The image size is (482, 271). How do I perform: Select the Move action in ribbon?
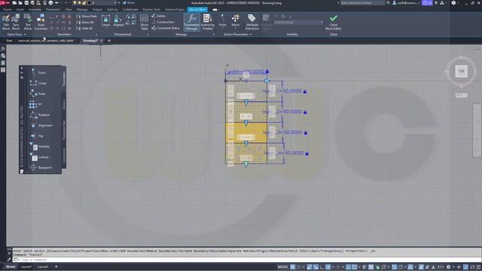tap(236, 20)
